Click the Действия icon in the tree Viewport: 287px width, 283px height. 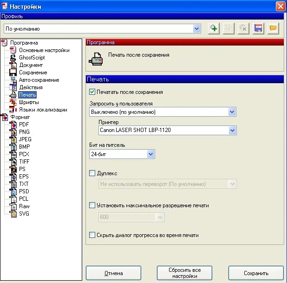[x=13, y=87]
